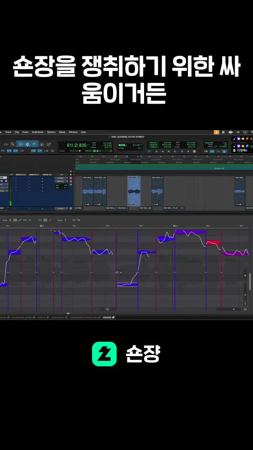Click Return to Zero transport button
The width and height of the screenshot is (253, 450).
[x=156, y=151]
